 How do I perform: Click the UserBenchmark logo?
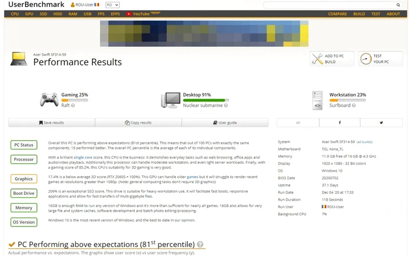tap(36, 5)
